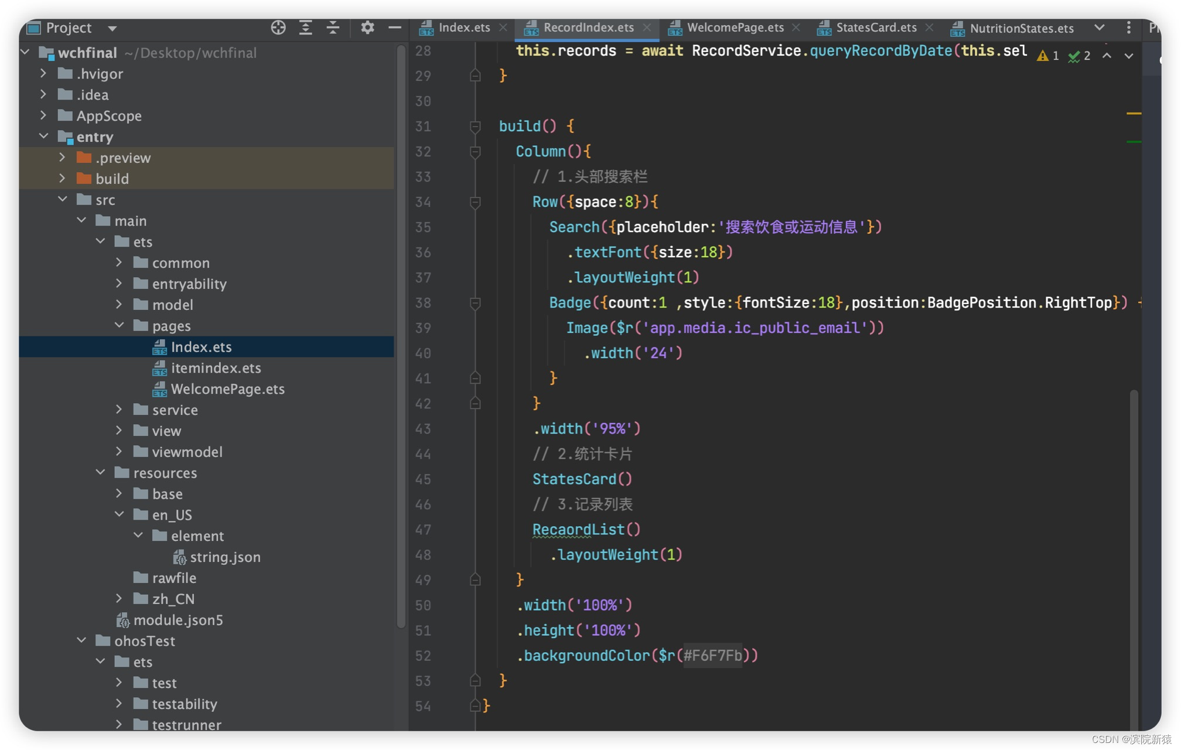1181x750 pixels.
Task: Click the Collapse All icon in Project toolbar
Action: (x=333, y=28)
